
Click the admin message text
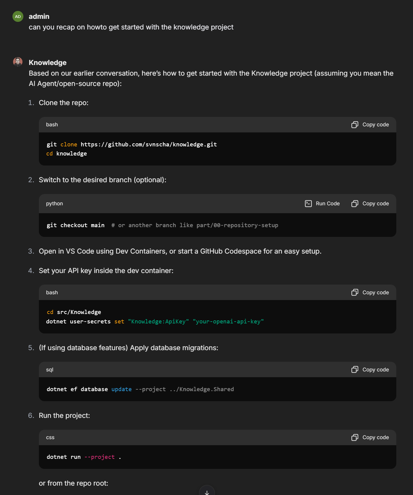tap(131, 27)
